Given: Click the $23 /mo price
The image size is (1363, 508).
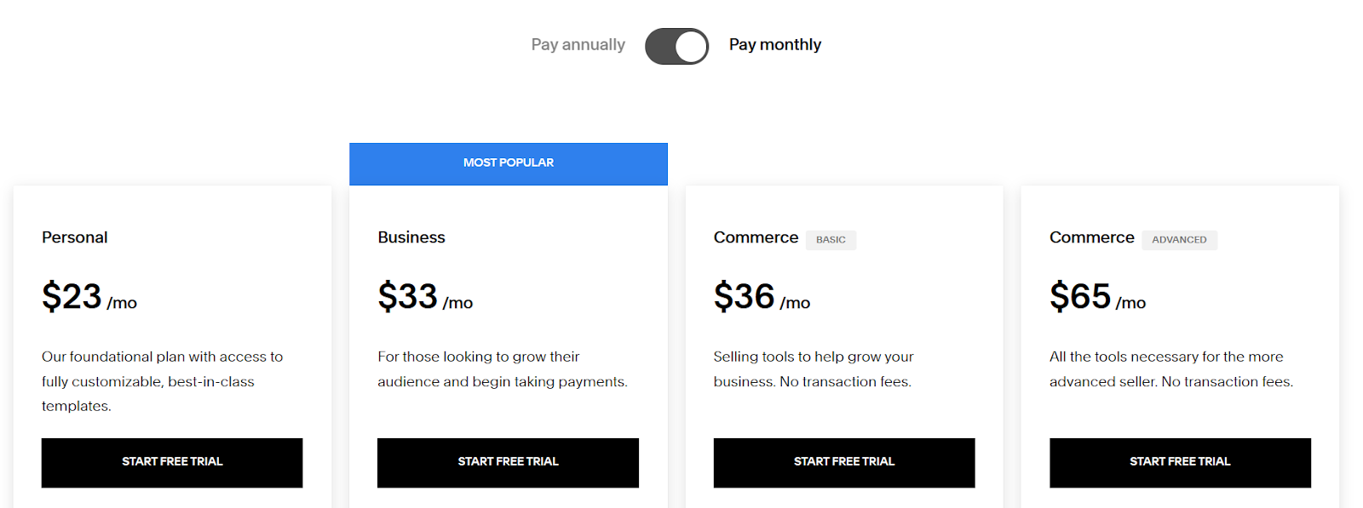Looking at the screenshot, I should (89, 297).
